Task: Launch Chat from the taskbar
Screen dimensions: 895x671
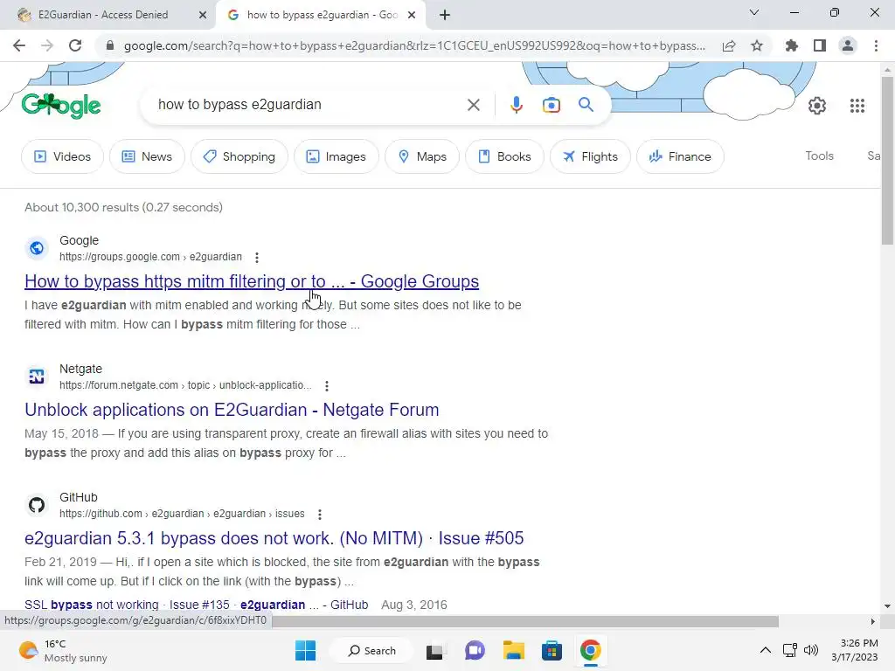Action: pyautogui.click(x=475, y=650)
